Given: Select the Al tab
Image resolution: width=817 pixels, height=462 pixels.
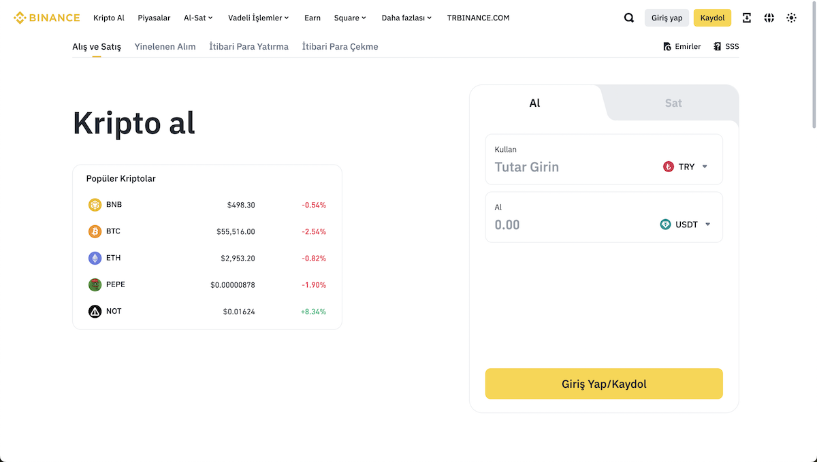Looking at the screenshot, I should pos(534,103).
